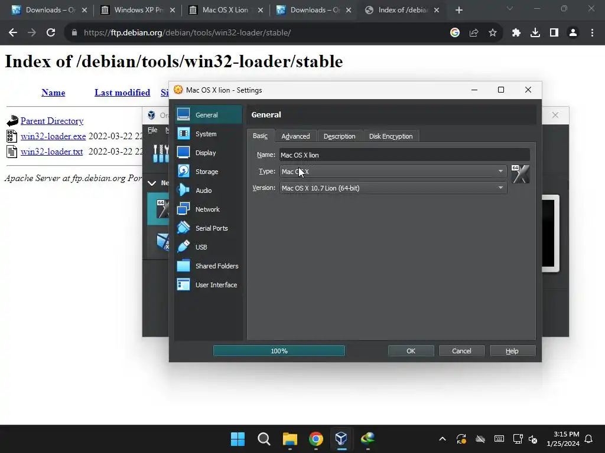Image resolution: width=605 pixels, height=453 pixels.
Task: Open a new browser tab
Action: pyautogui.click(x=458, y=10)
